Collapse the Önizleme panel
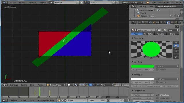184x103 pixels. [132, 38]
